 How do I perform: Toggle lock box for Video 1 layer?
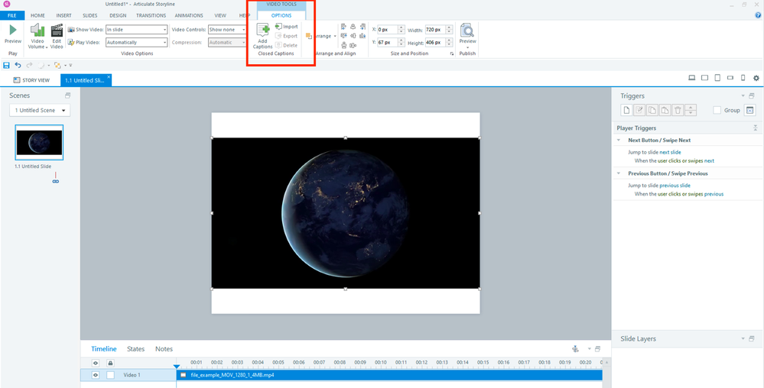[110, 375]
